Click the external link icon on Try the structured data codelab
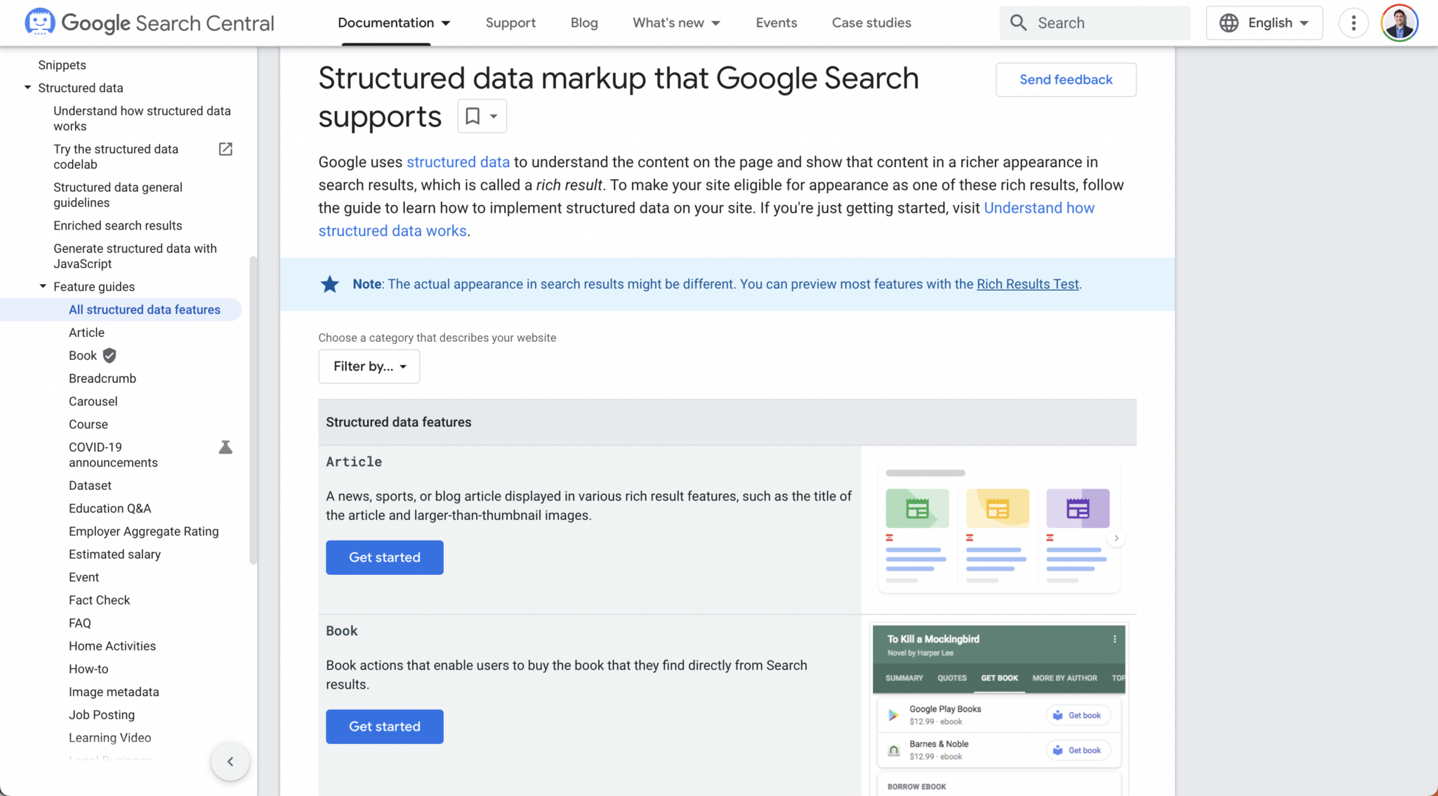The height and width of the screenshot is (796, 1438). (225, 149)
